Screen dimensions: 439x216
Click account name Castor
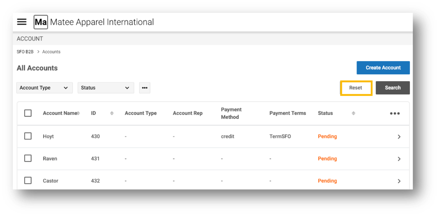click(x=50, y=181)
